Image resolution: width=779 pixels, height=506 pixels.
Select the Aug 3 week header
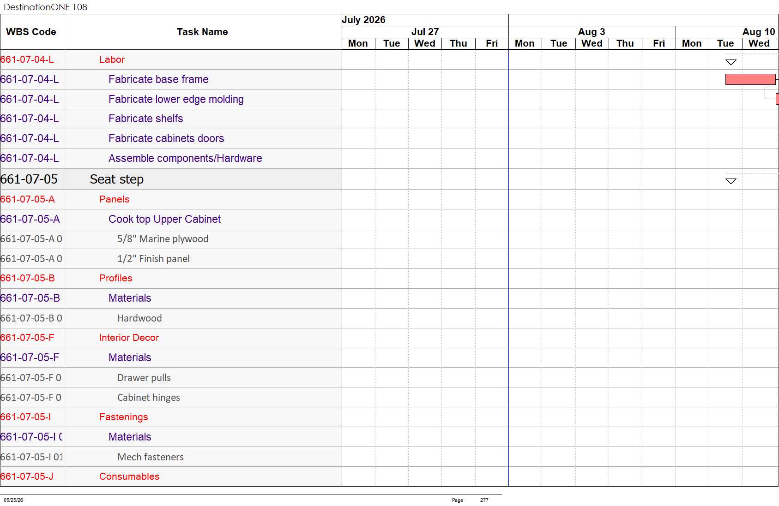point(592,32)
